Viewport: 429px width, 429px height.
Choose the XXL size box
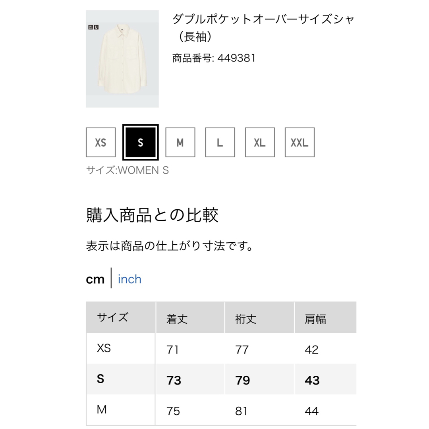tap(300, 142)
